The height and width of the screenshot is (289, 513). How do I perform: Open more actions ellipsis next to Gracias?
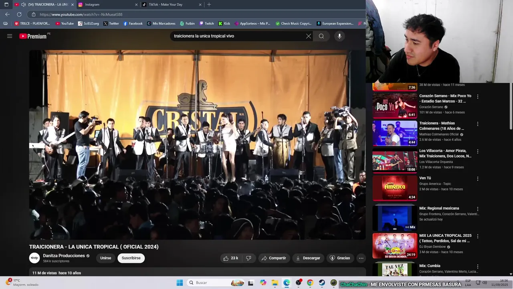click(361, 258)
